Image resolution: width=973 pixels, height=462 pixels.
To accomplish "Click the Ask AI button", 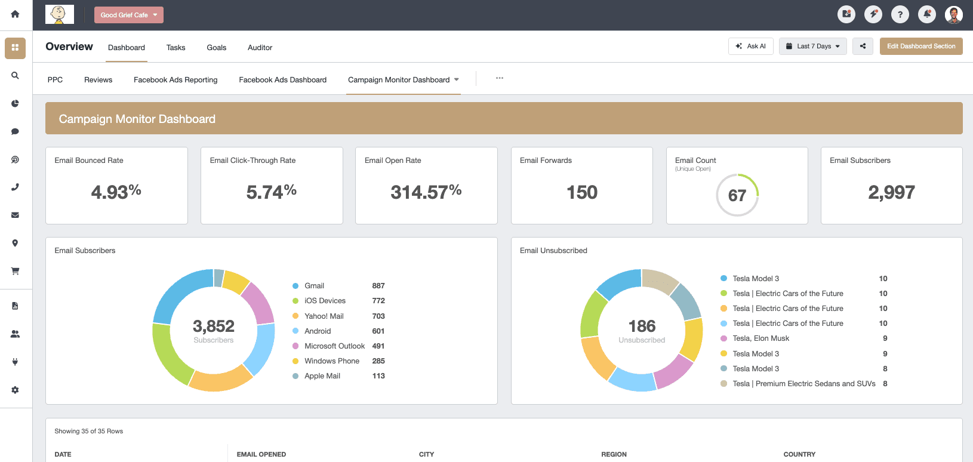I will click(x=750, y=47).
